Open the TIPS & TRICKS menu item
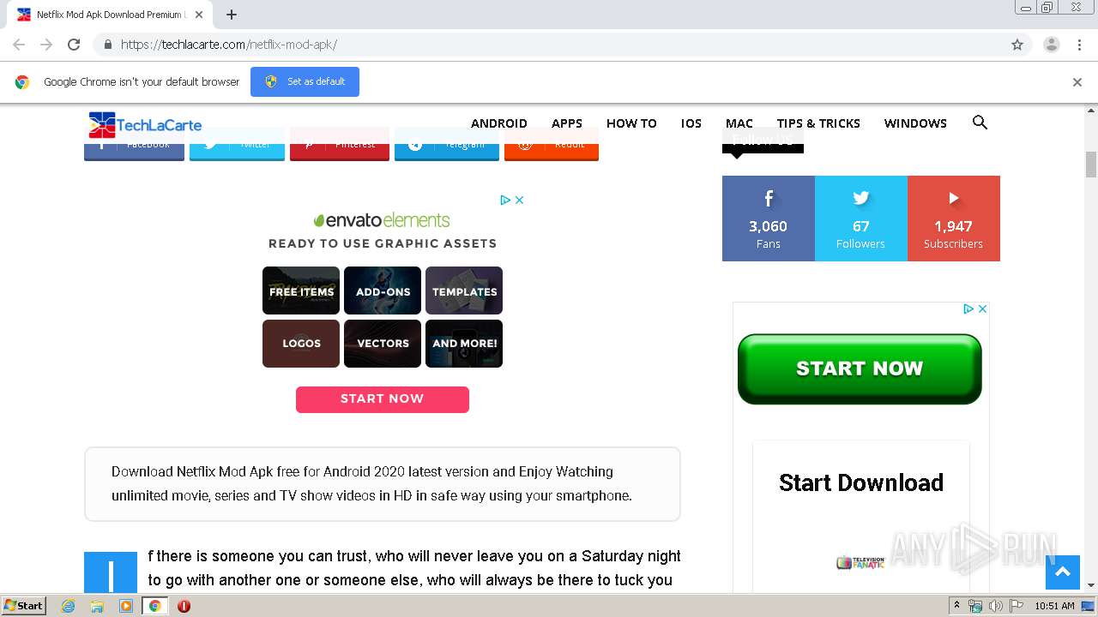 818,123
